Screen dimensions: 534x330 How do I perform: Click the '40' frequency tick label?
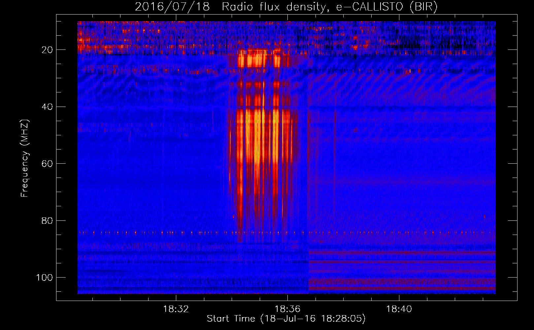coord(47,107)
